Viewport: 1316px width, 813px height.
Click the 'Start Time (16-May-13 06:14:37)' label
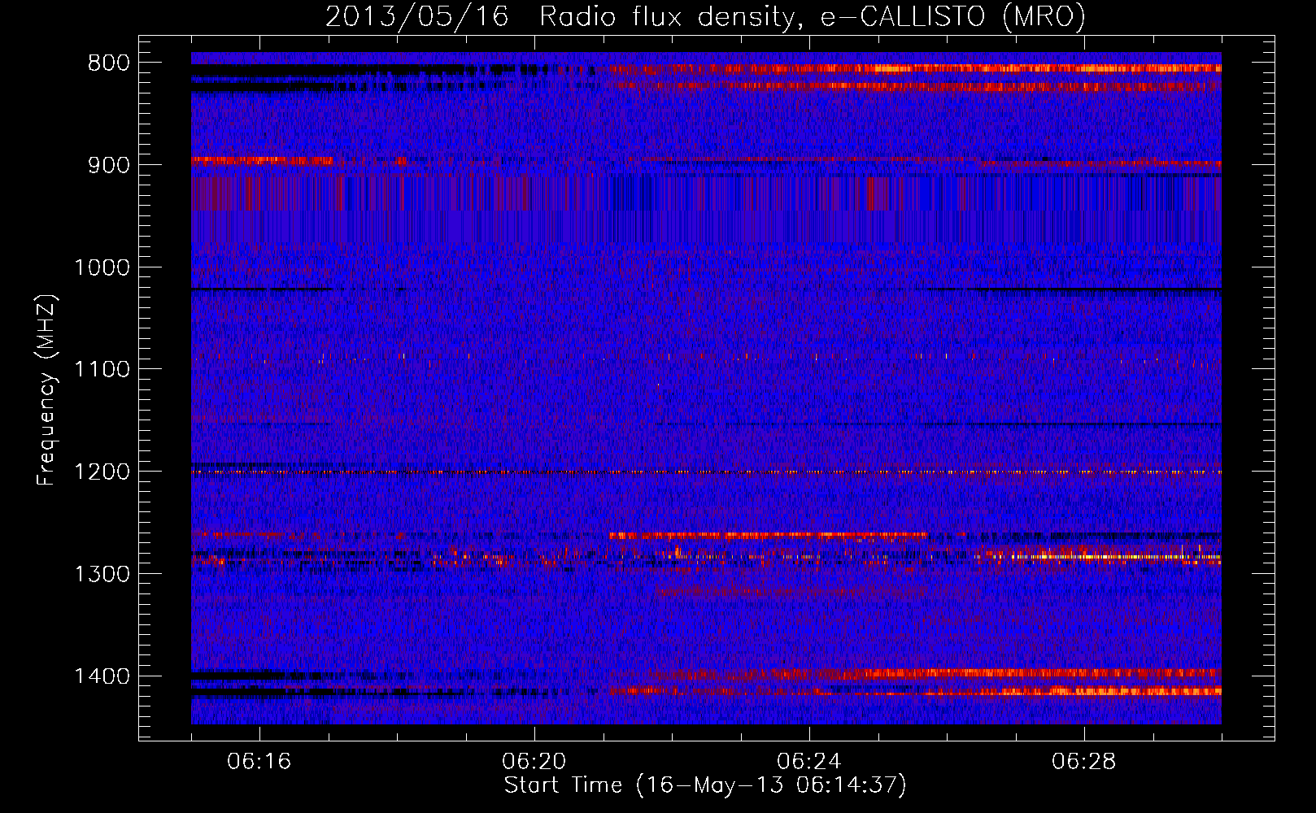tap(705, 785)
